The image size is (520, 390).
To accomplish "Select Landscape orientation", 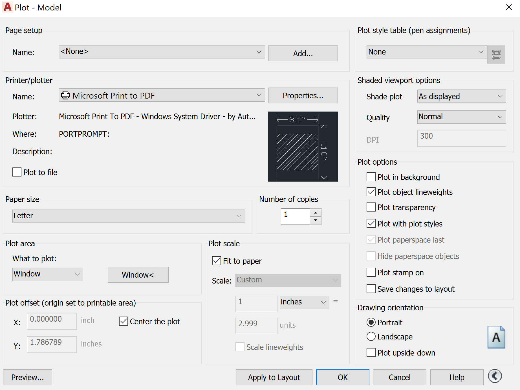I will coord(371,337).
